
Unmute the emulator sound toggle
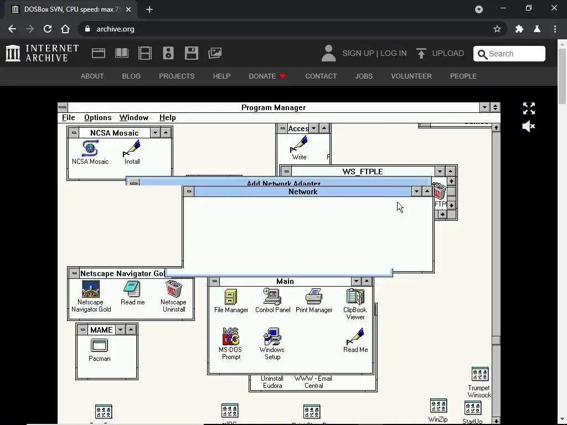click(529, 127)
